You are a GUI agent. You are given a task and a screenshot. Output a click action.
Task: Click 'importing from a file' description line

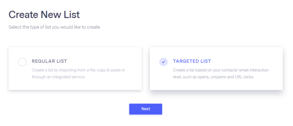78,70
